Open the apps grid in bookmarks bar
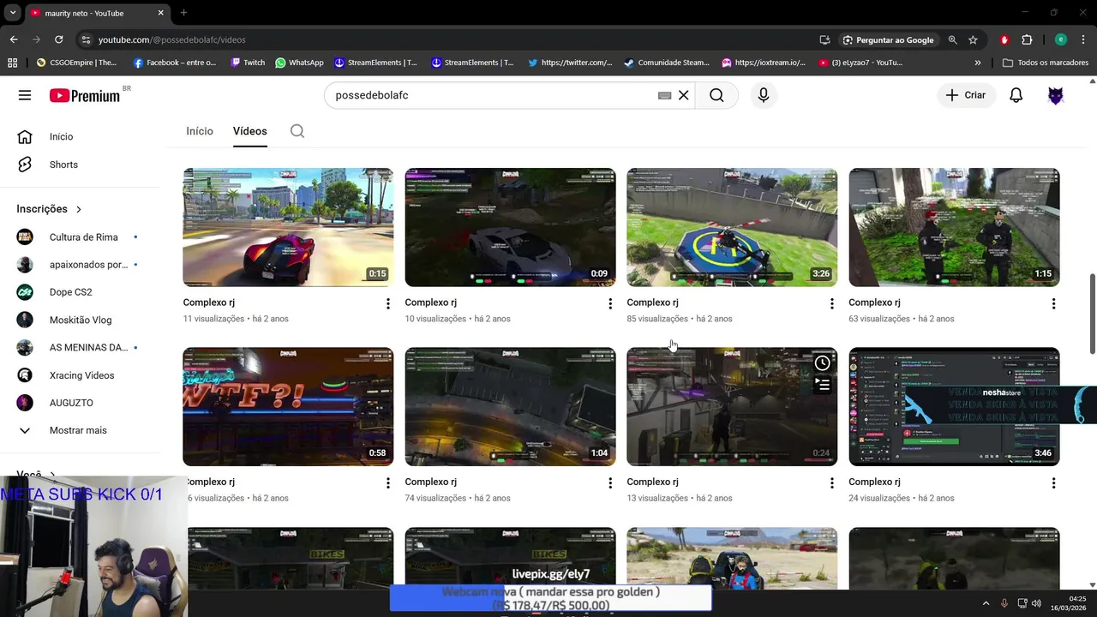The height and width of the screenshot is (617, 1097). coord(12,63)
